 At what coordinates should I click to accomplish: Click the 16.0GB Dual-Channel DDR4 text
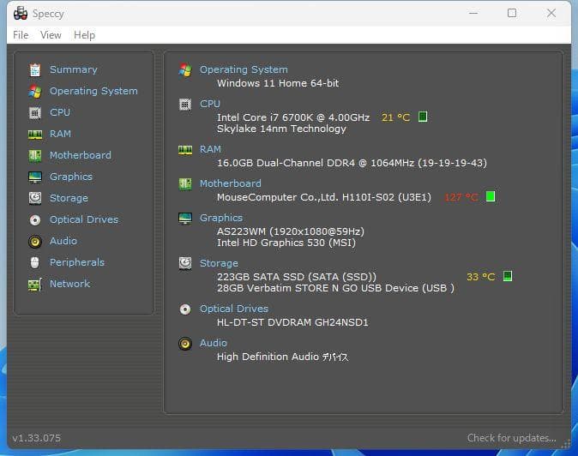click(352, 163)
